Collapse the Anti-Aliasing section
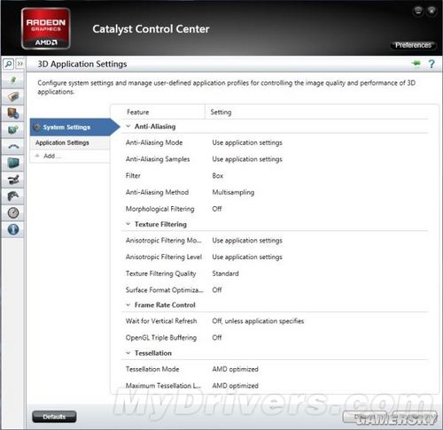Screen dimensions: 443x430 point(128,127)
